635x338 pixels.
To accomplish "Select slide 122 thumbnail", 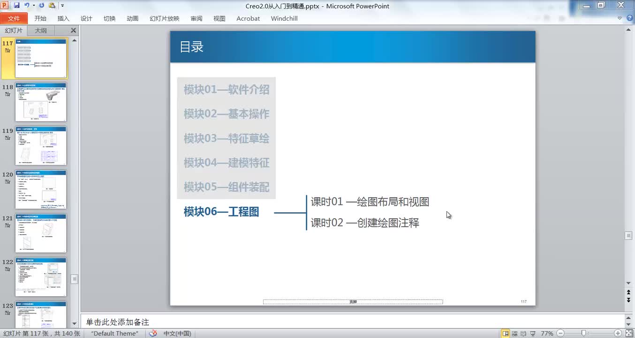I will (41, 277).
